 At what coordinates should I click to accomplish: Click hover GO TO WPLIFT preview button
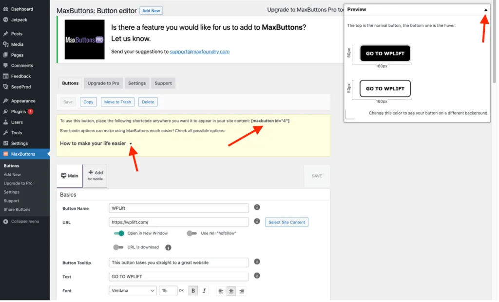pyautogui.click(x=385, y=89)
